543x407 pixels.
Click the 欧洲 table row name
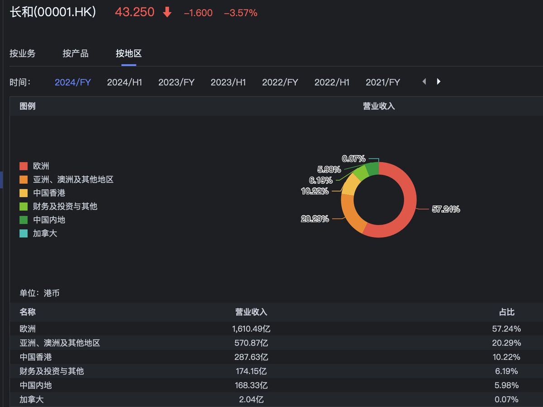click(28, 329)
